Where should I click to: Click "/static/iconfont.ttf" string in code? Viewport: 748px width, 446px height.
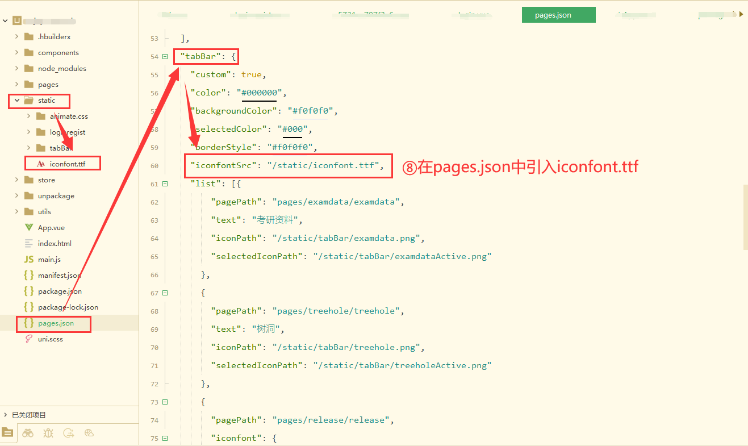[x=323, y=165]
